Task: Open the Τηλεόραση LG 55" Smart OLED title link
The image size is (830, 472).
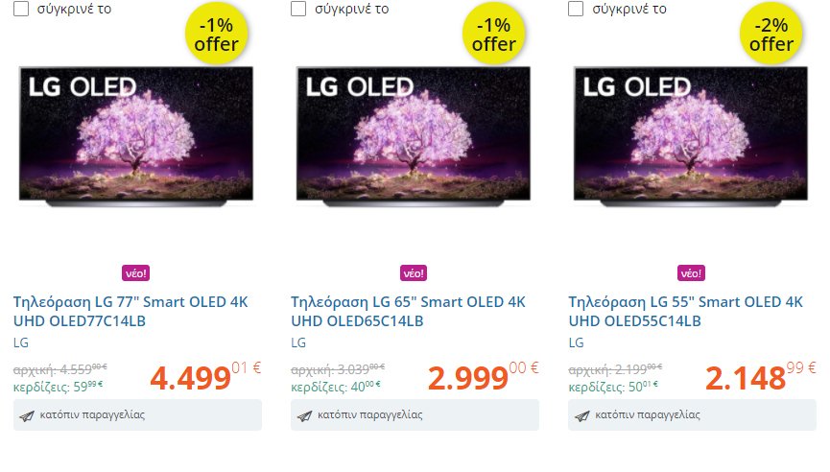Action: coord(686,311)
